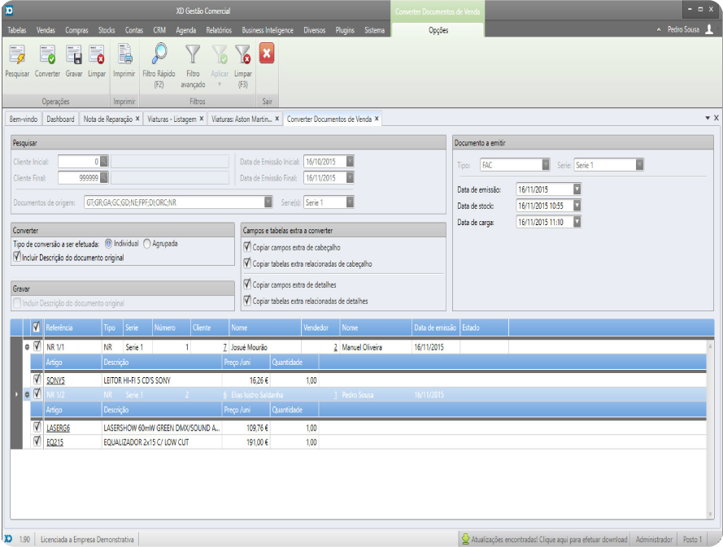Image resolution: width=723 pixels, height=547 pixels.
Task: Select the Agrupada conversion radio button
Action: click(x=147, y=243)
